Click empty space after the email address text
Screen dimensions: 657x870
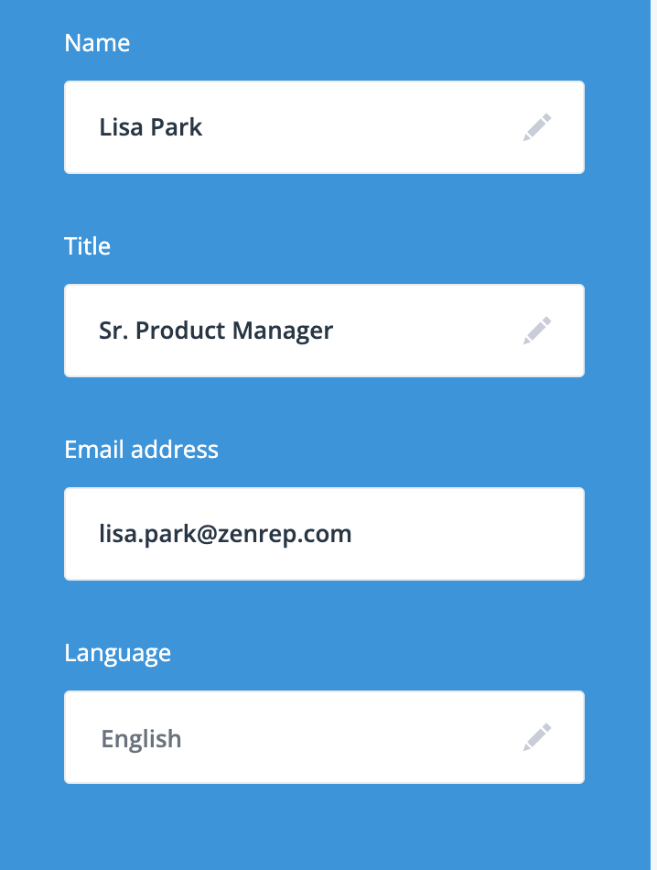click(458, 534)
